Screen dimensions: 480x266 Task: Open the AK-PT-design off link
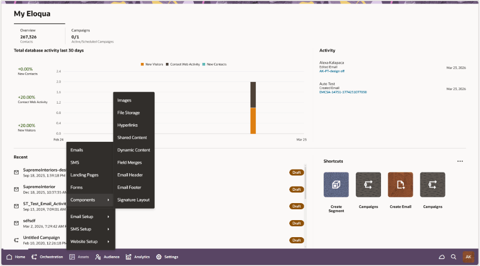point(332,71)
